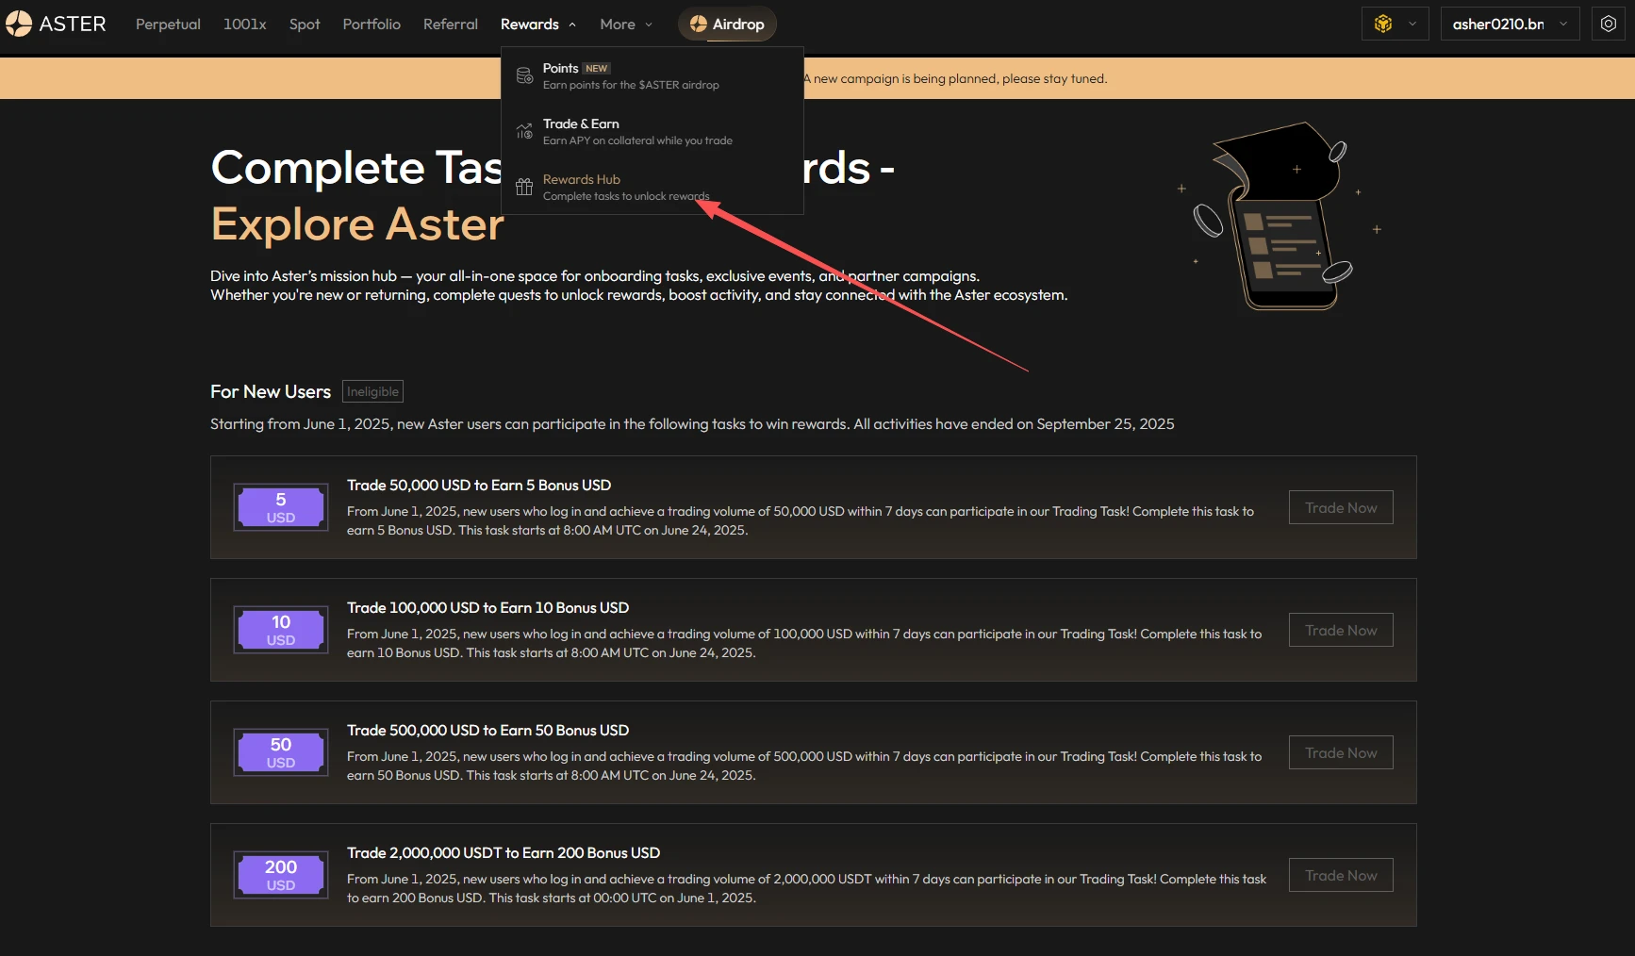Click the settings icon in top-right corner

pos(1609,24)
